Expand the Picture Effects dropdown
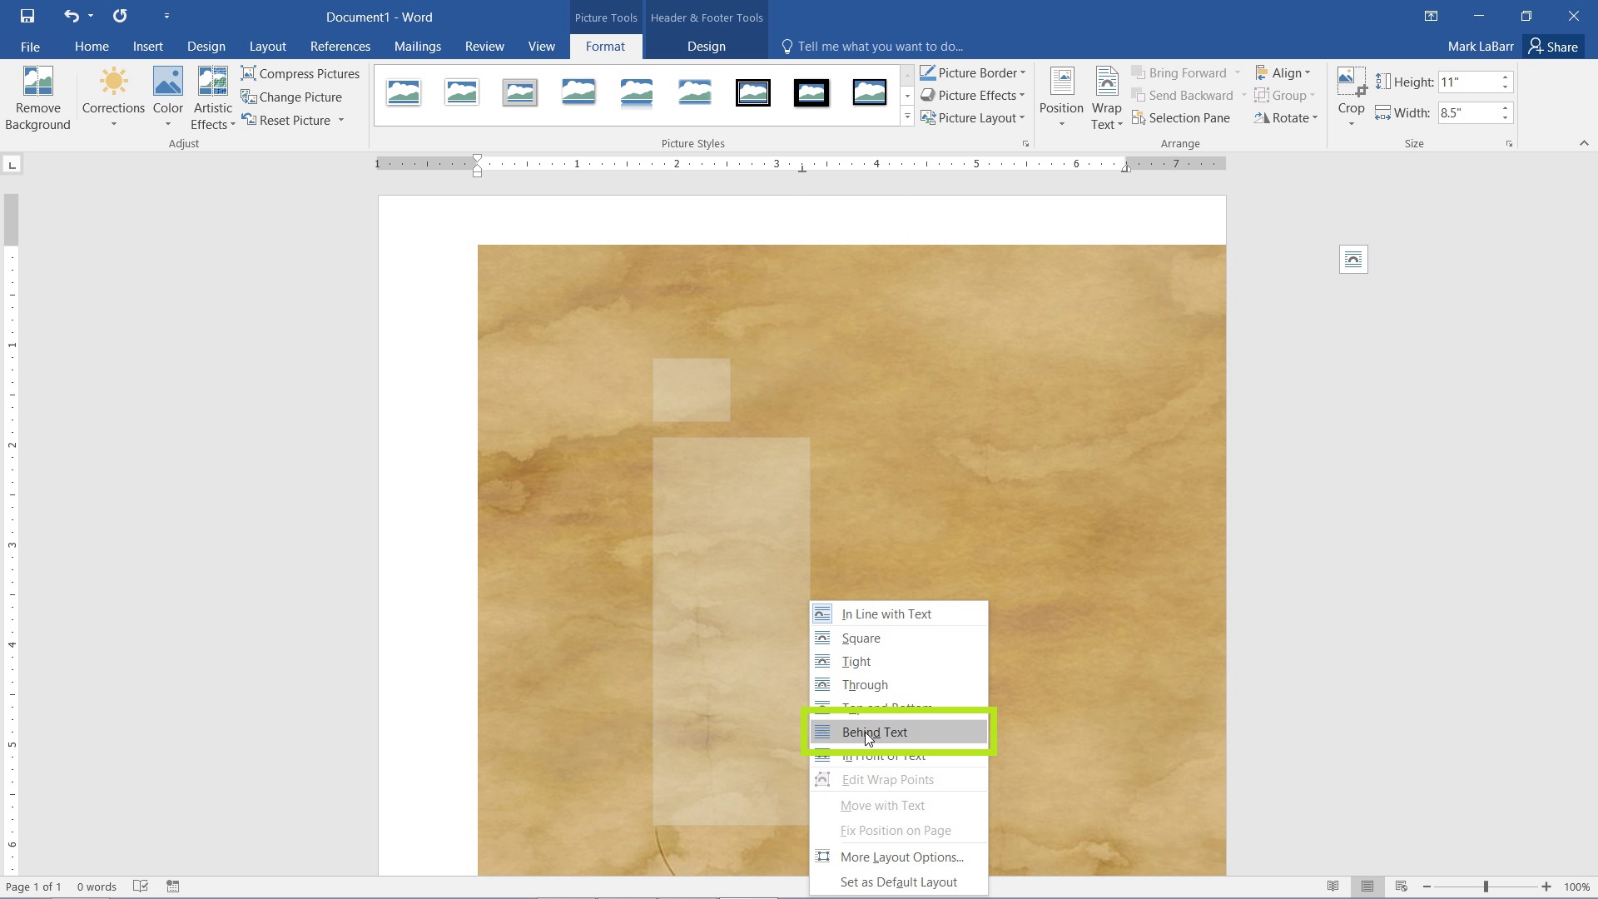 click(972, 94)
